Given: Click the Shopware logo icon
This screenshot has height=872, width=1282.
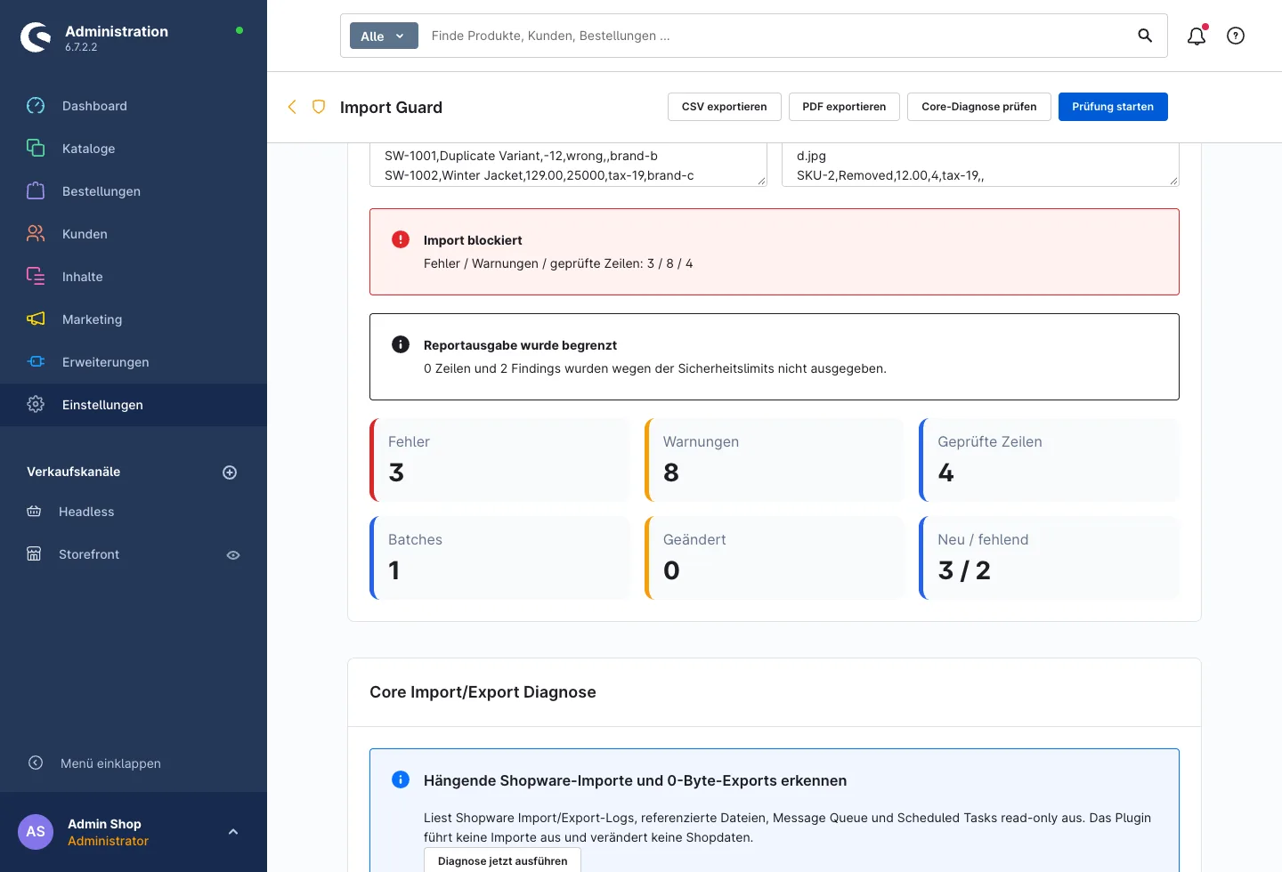Looking at the screenshot, I should pyautogui.click(x=36, y=37).
